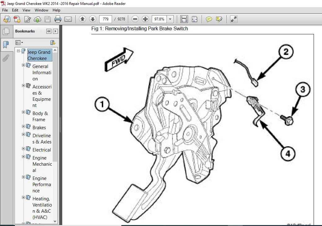The height and width of the screenshot is (226, 322).
Task: Select the Highlight text tool
Action: click(219, 19)
